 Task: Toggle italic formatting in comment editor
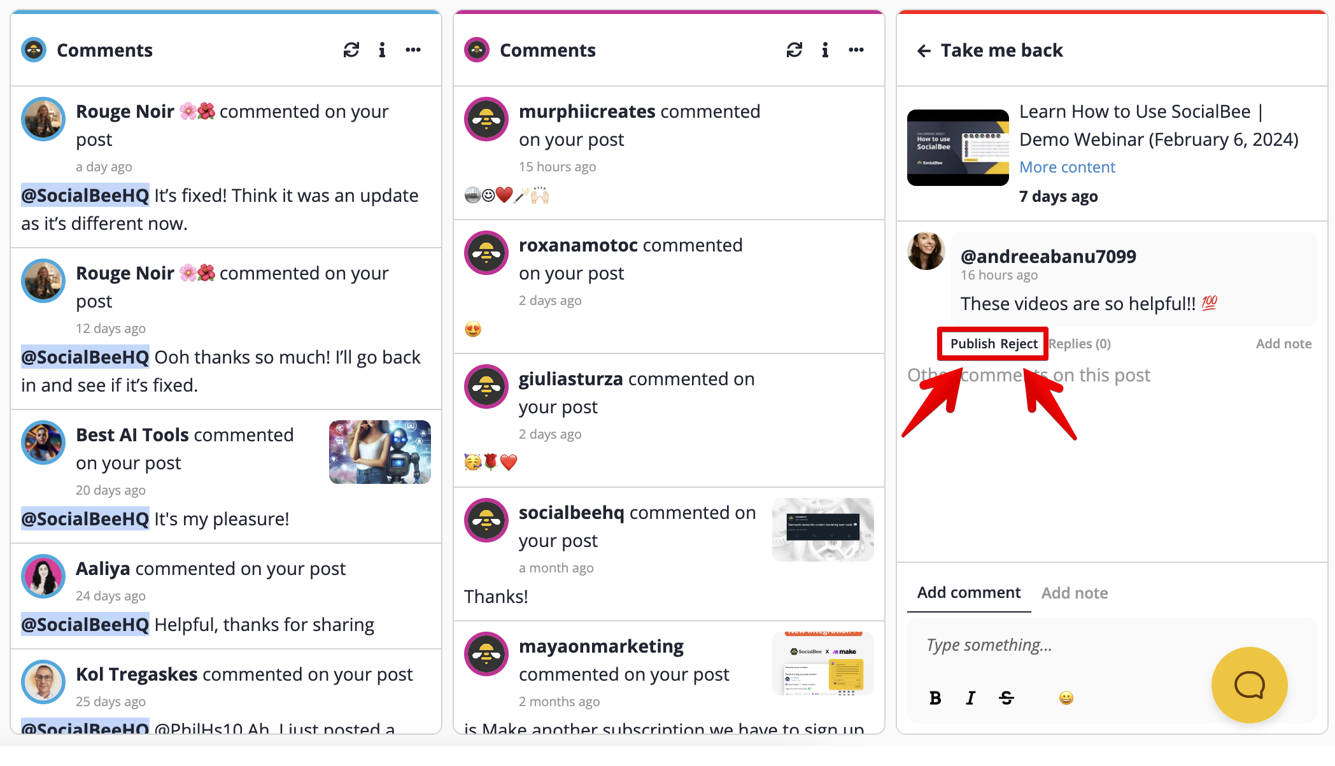coord(970,698)
